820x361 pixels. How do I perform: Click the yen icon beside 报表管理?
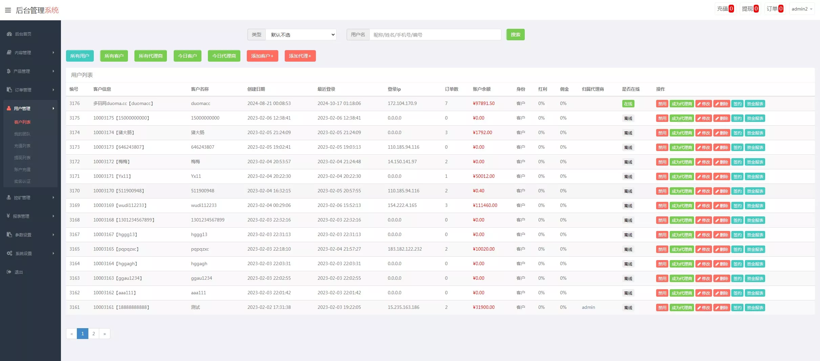point(8,216)
